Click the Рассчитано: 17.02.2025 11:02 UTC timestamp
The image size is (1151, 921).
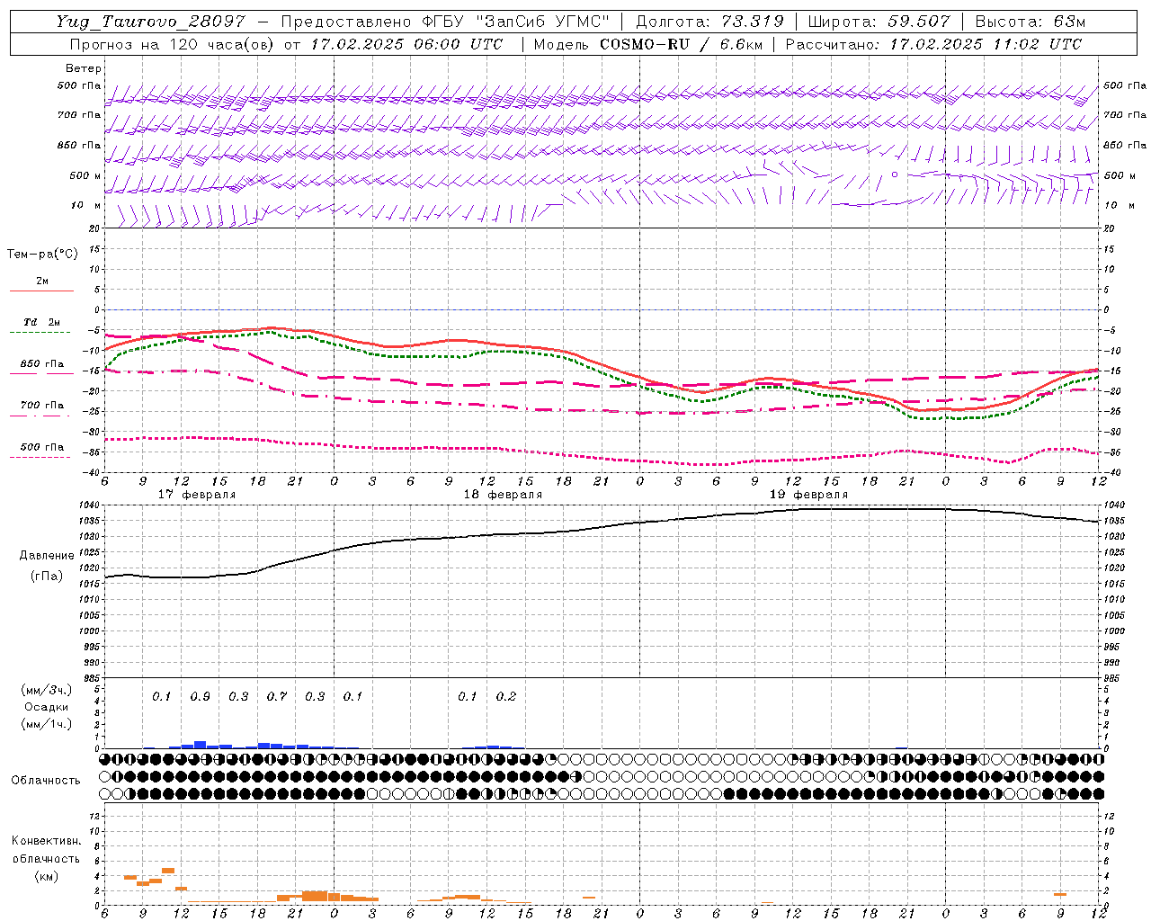click(933, 44)
